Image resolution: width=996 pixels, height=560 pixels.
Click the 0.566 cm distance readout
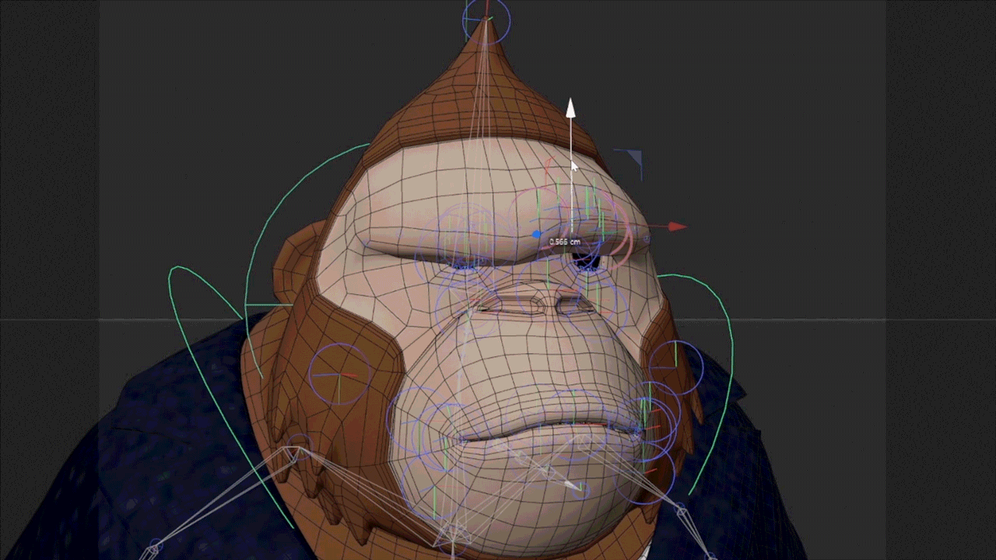(565, 242)
